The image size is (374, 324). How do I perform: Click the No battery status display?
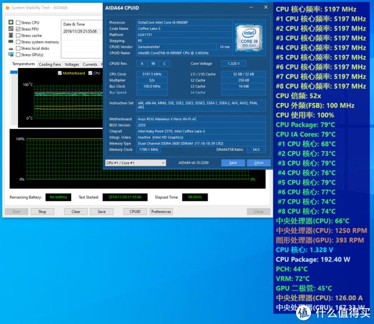pos(58,197)
